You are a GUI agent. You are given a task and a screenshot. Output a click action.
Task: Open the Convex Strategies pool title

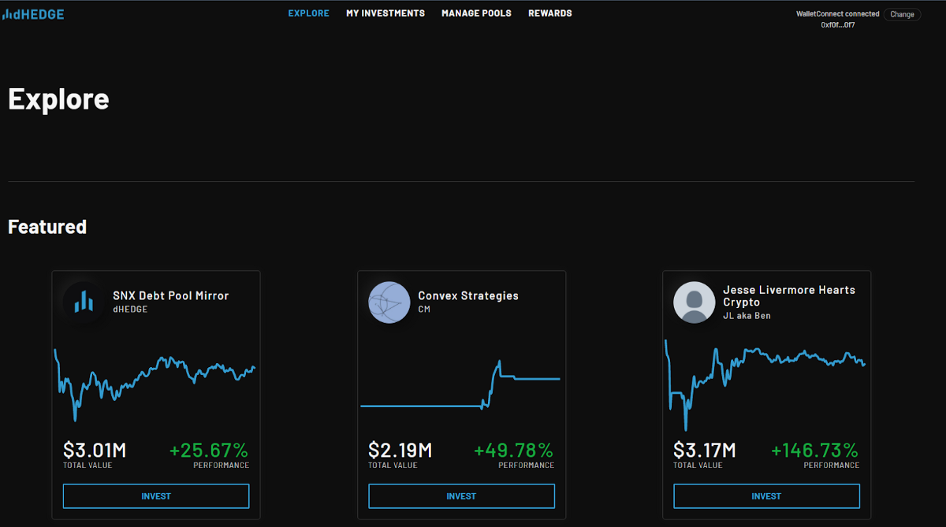pos(468,295)
